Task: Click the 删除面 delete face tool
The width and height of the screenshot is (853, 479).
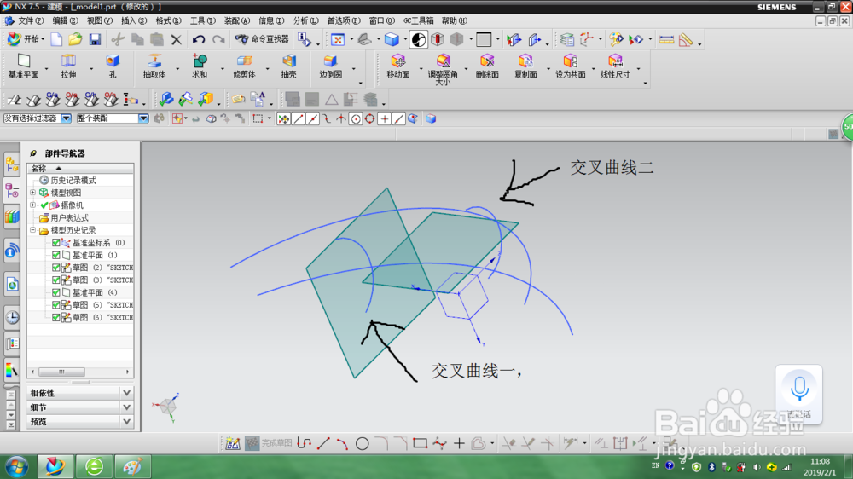Action: (x=487, y=66)
